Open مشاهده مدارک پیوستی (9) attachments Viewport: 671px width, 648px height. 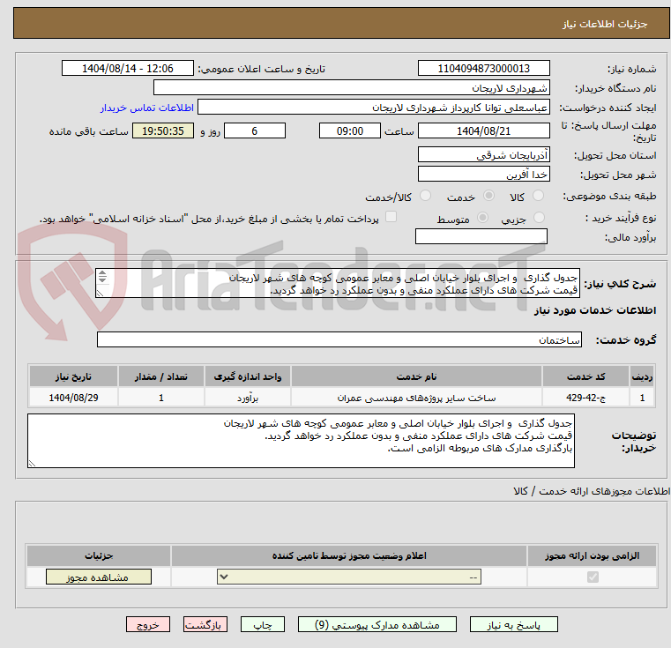point(377,624)
